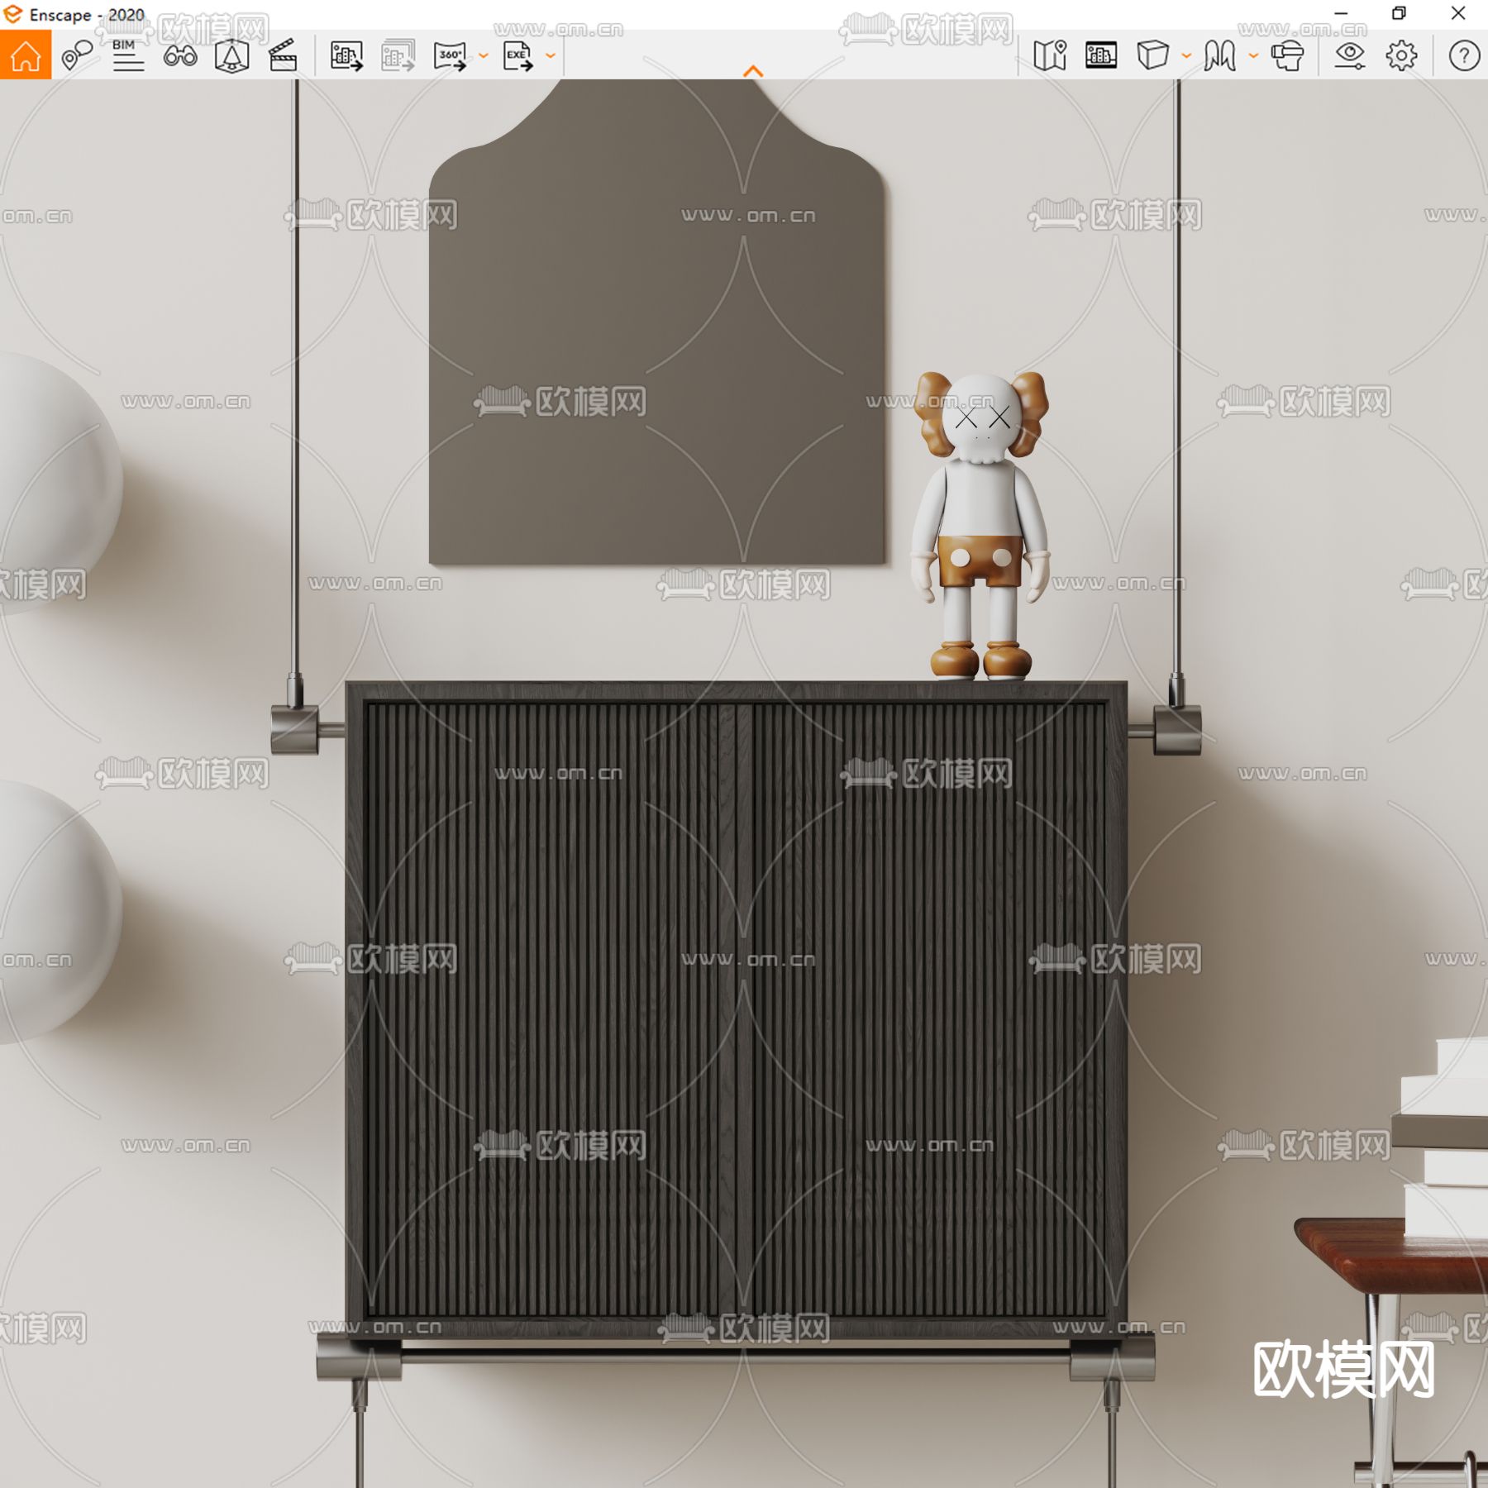Render a screenshot with the image export tool
Viewport: 1488px width, 1488px height.
click(x=348, y=56)
